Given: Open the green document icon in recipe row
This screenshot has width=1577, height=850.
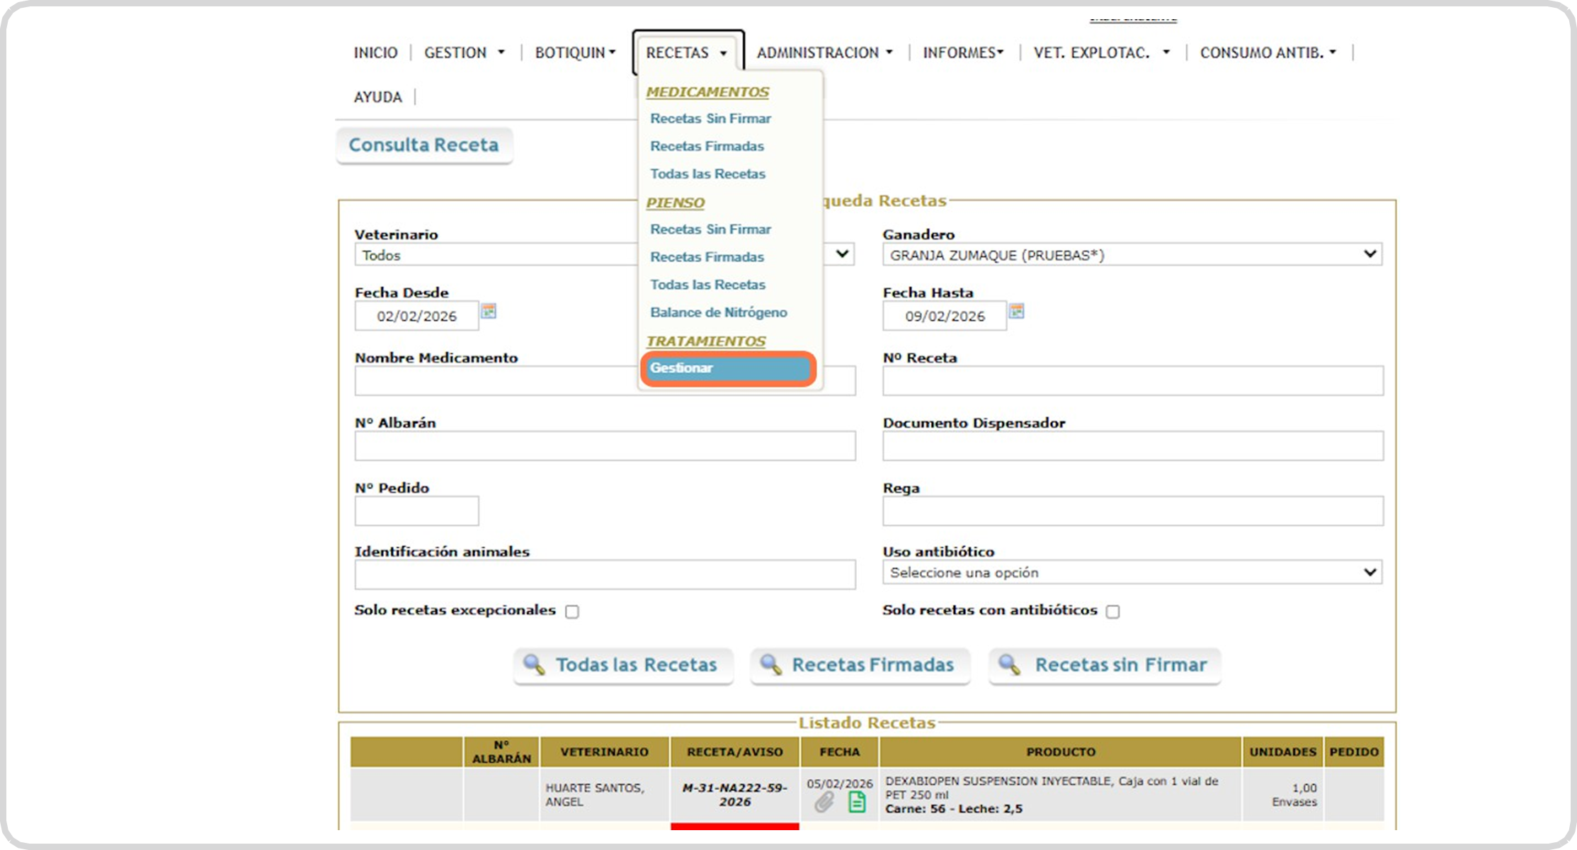Looking at the screenshot, I should (x=857, y=802).
